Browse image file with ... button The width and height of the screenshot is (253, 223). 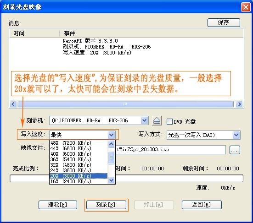(x=235, y=150)
